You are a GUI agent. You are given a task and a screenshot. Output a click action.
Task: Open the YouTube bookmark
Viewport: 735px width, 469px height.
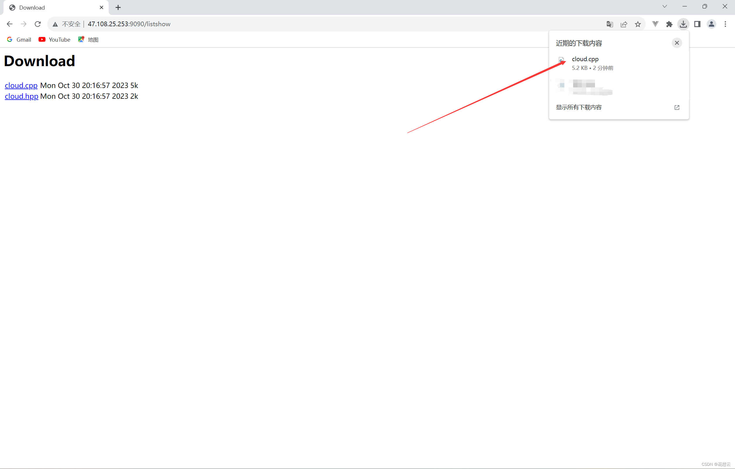[55, 40]
